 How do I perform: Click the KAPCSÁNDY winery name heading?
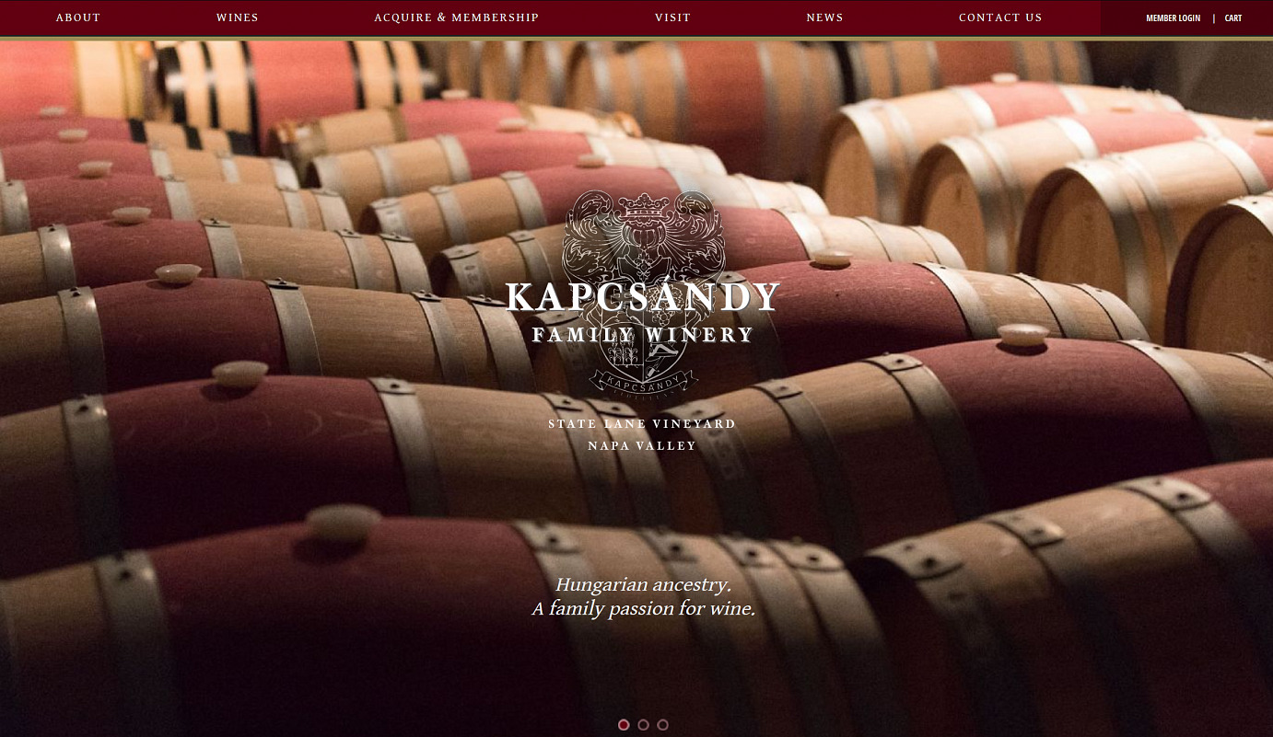[x=643, y=297]
